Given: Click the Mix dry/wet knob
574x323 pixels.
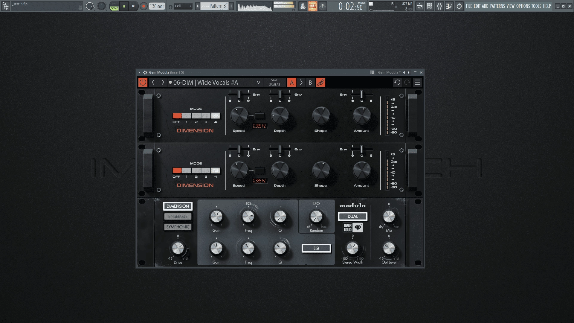Looking at the screenshot, I should (x=389, y=217).
